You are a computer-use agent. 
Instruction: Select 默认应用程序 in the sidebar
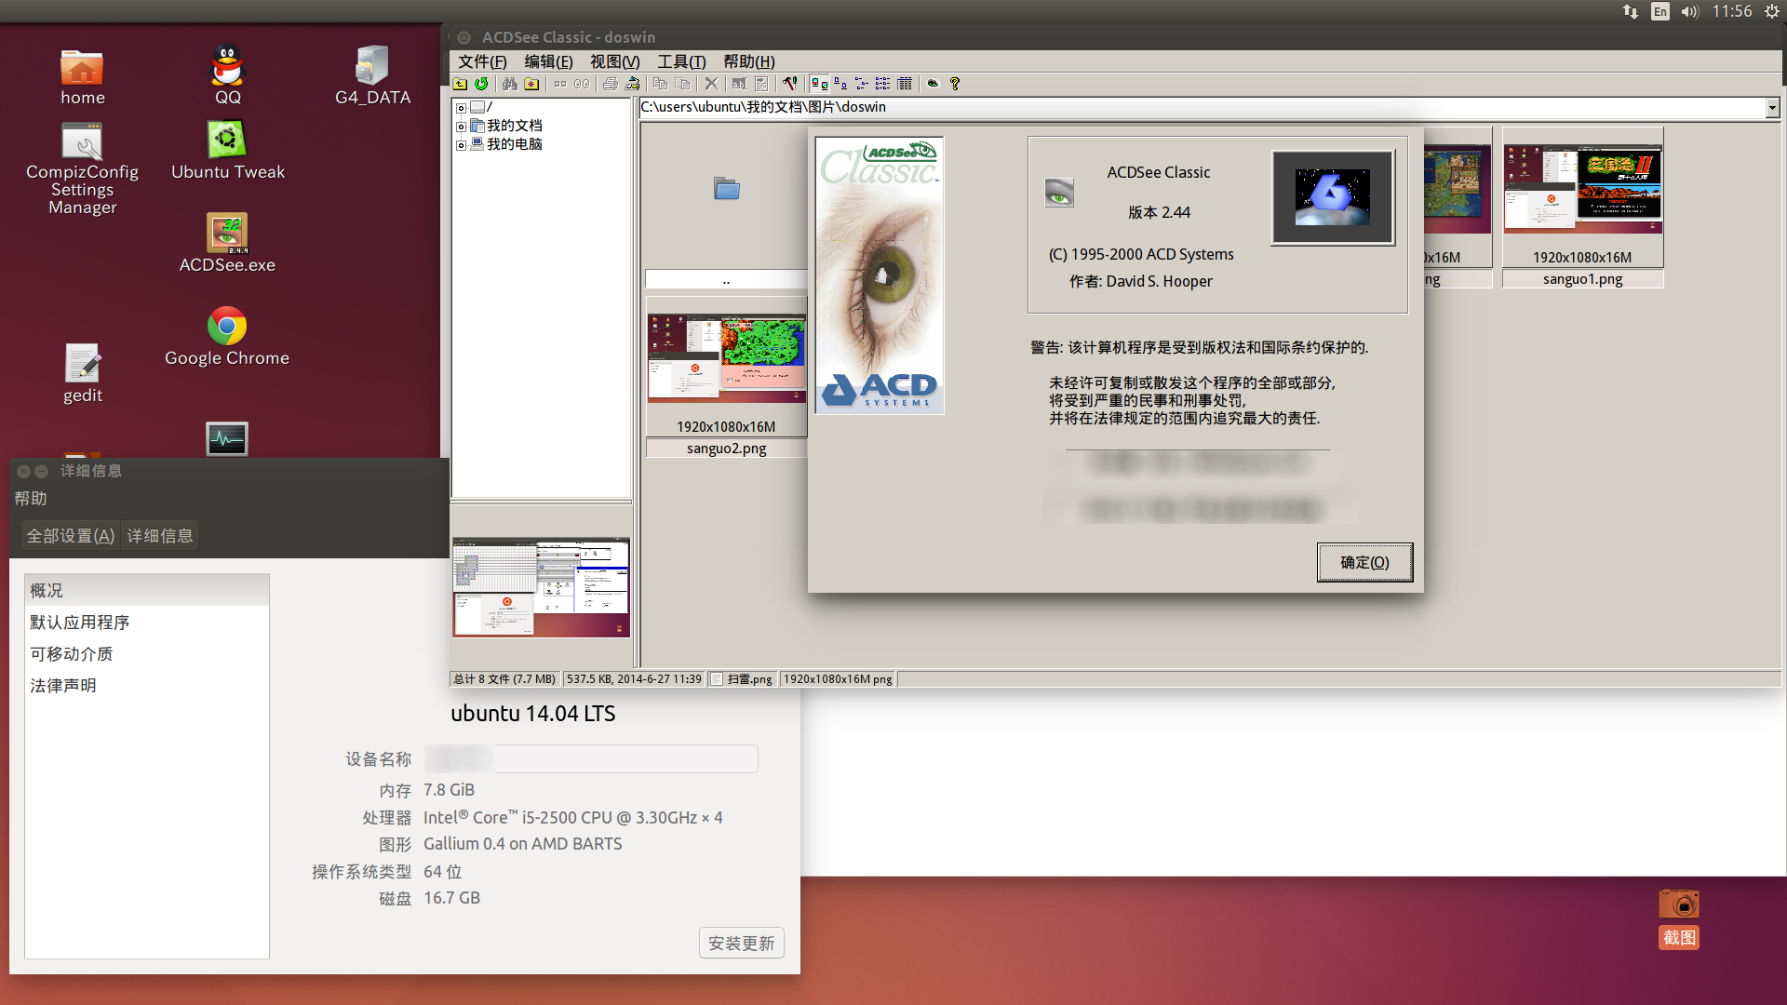coord(147,623)
